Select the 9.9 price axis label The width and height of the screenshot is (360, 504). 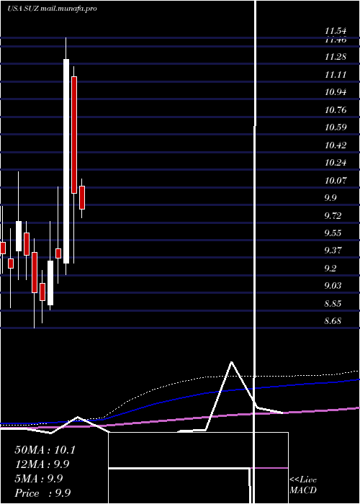(330, 197)
